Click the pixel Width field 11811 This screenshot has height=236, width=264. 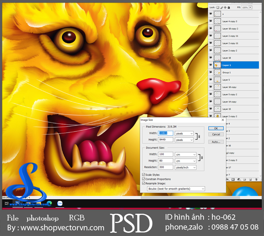(165, 133)
